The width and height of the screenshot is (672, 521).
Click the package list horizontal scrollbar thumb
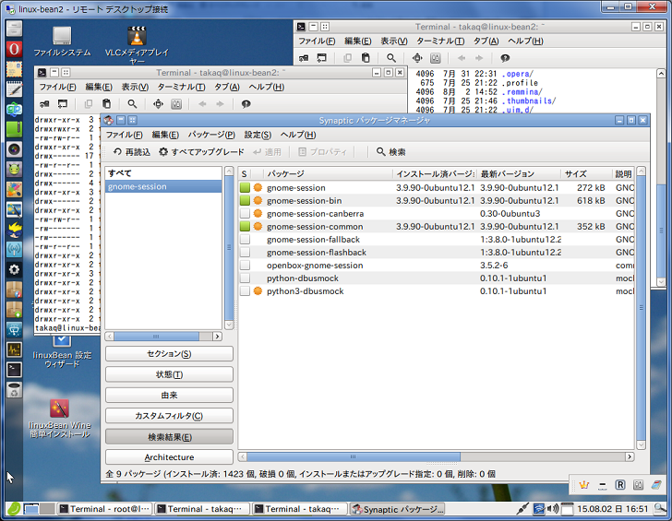click(354, 456)
